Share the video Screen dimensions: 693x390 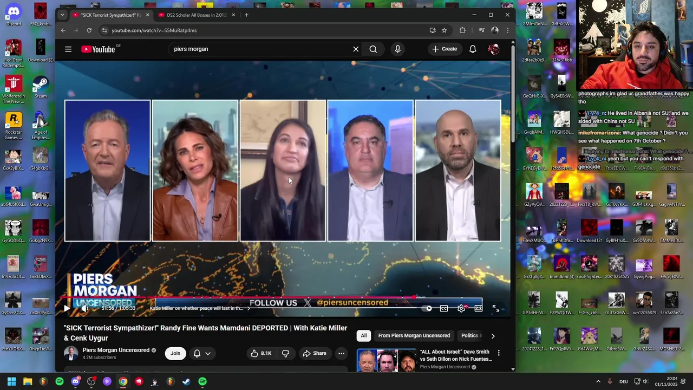(315, 353)
